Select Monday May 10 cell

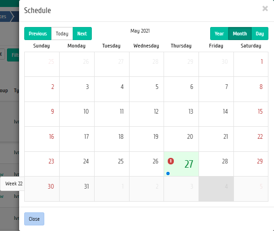point(77,114)
